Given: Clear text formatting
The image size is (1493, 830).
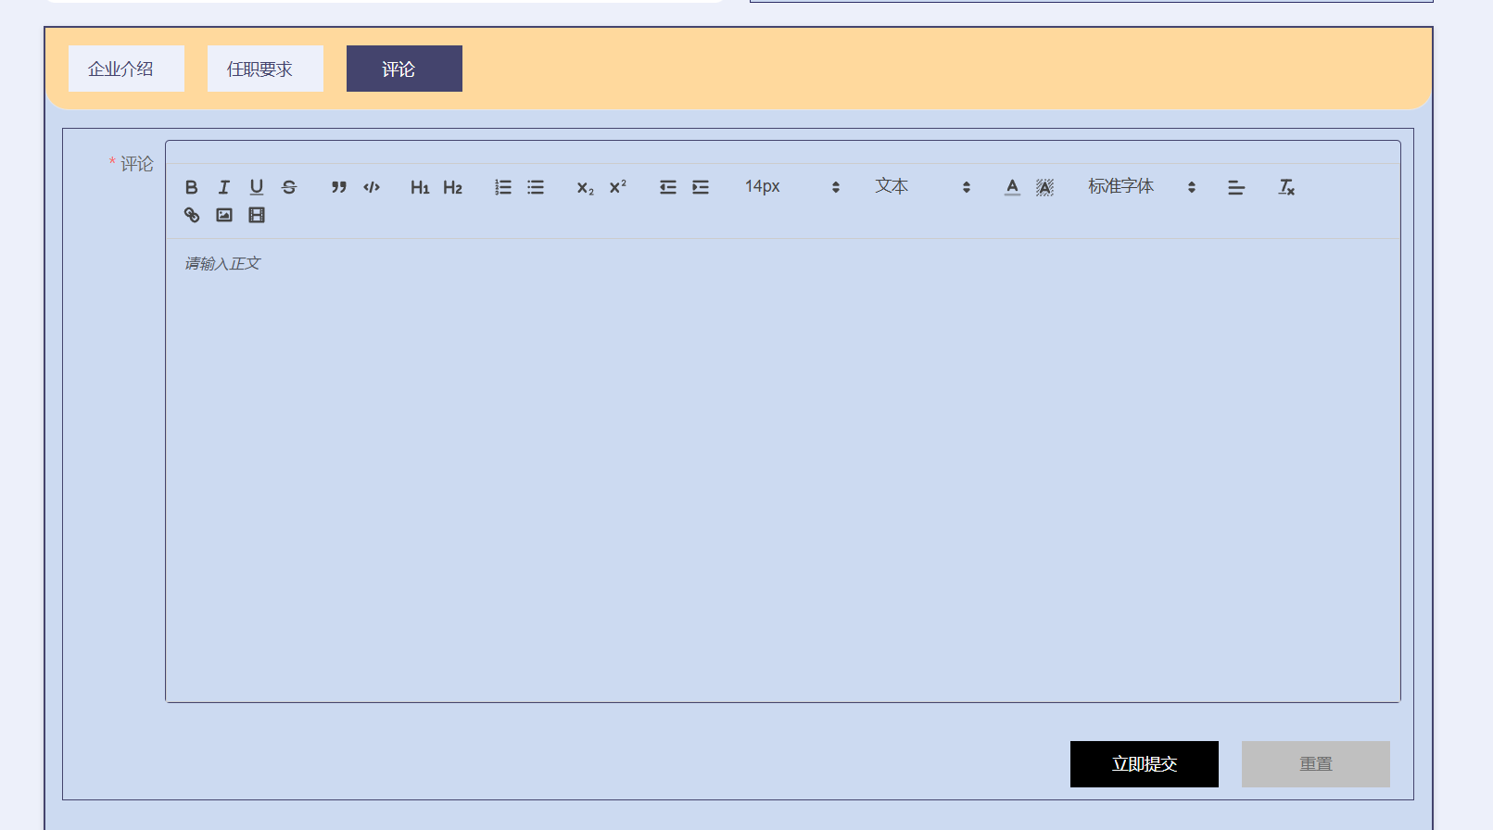Looking at the screenshot, I should coord(1286,187).
